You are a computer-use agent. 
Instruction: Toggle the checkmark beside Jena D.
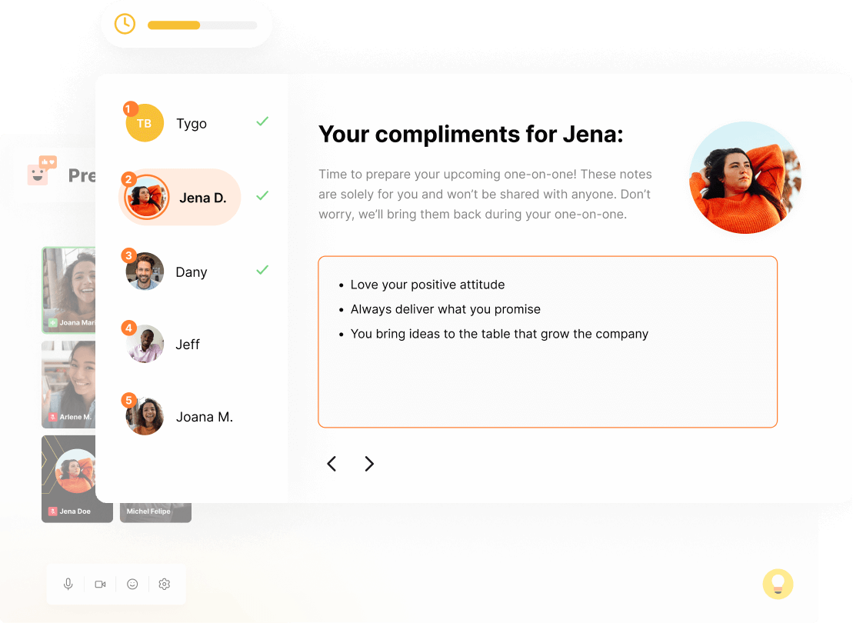pyautogui.click(x=262, y=195)
